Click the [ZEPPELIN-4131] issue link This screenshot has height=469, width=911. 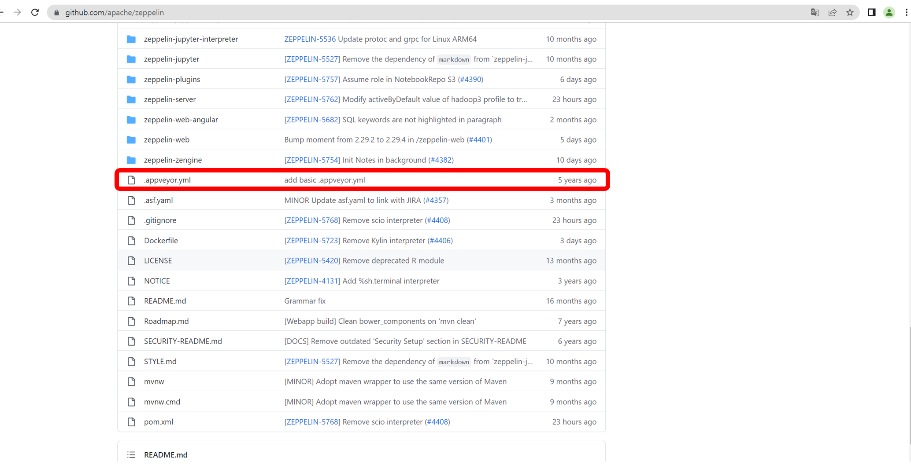[x=312, y=281]
